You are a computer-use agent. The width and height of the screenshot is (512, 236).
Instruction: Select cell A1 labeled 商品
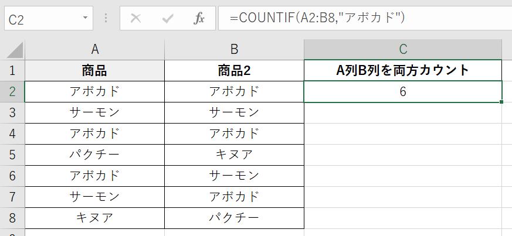click(94, 71)
